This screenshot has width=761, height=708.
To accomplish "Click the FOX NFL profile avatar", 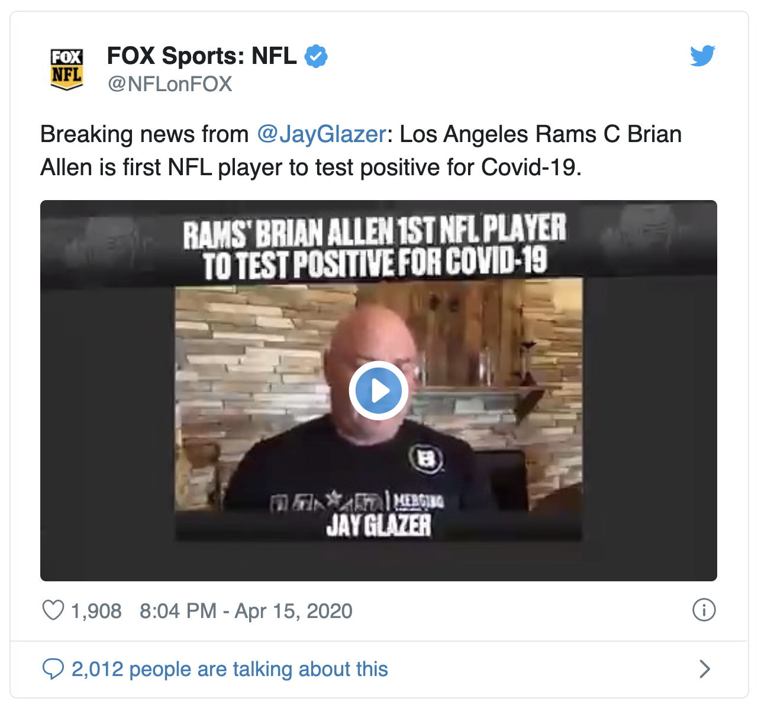I will tap(66, 69).
